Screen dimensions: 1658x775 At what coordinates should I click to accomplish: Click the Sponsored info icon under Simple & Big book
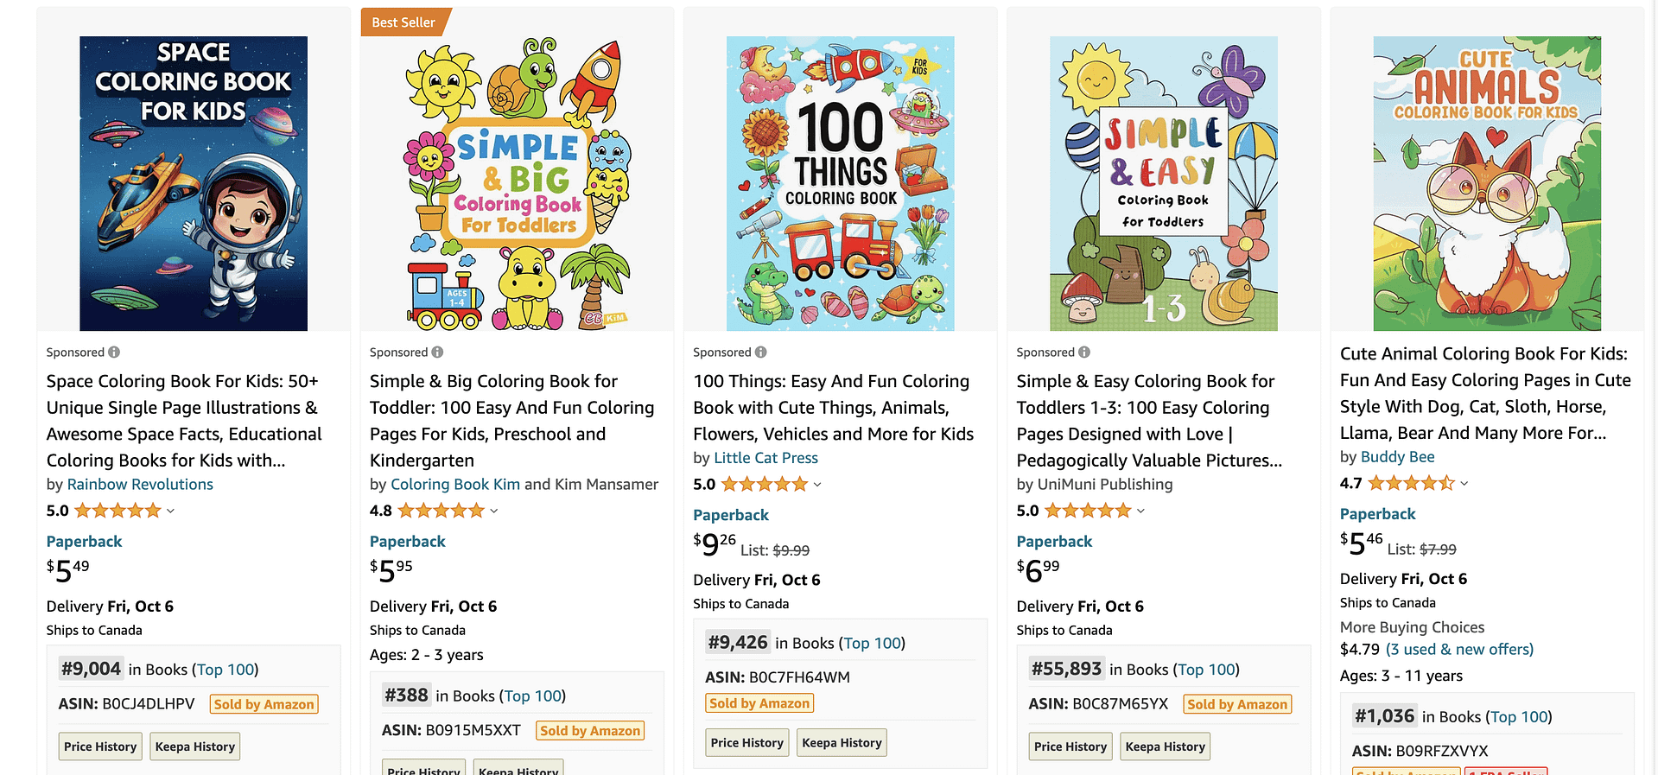click(437, 352)
